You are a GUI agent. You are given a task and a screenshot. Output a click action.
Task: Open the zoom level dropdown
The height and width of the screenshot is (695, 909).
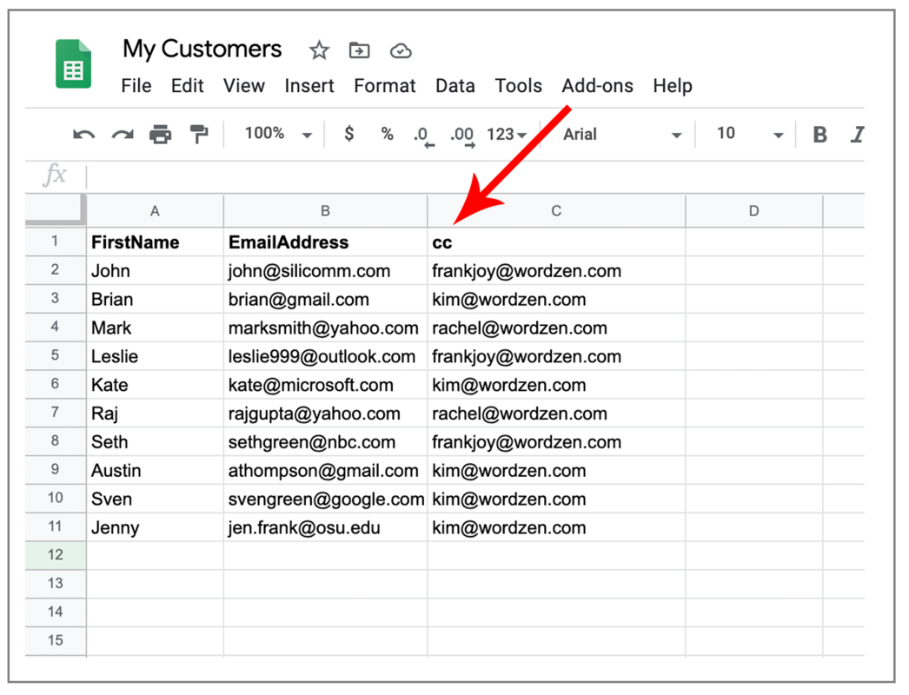[x=276, y=134]
